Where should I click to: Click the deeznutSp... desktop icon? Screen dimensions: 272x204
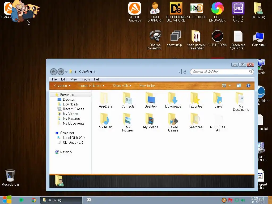pyautogui.click(x=176, y=38)
